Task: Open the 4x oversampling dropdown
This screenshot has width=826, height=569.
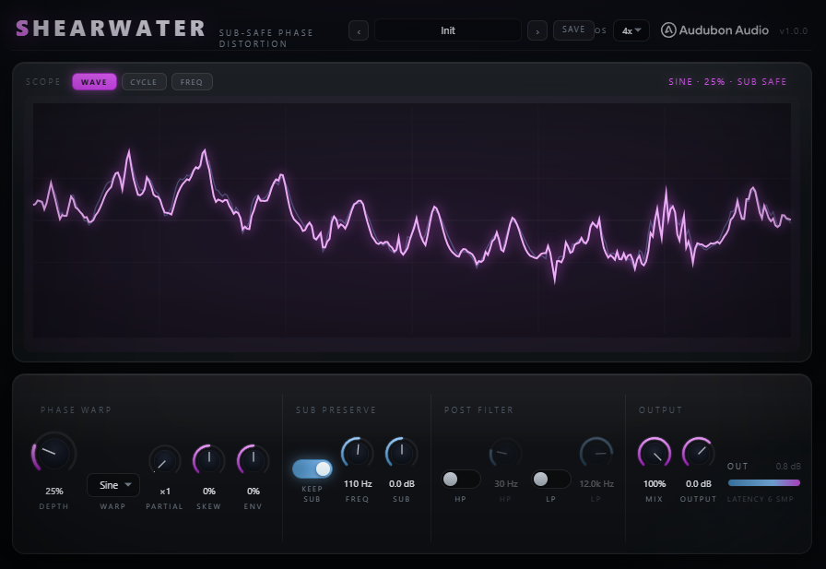Action: point(631,30)
